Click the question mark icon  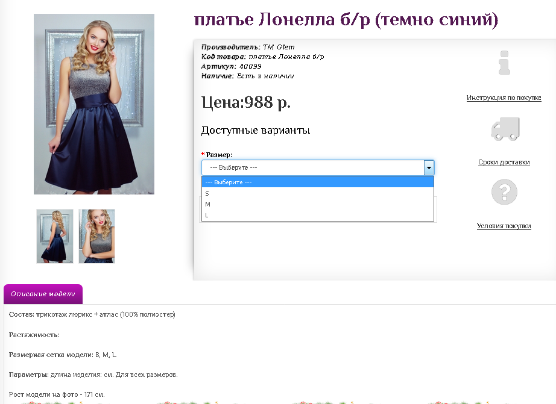pyautogui.click(x=504, y=192)
